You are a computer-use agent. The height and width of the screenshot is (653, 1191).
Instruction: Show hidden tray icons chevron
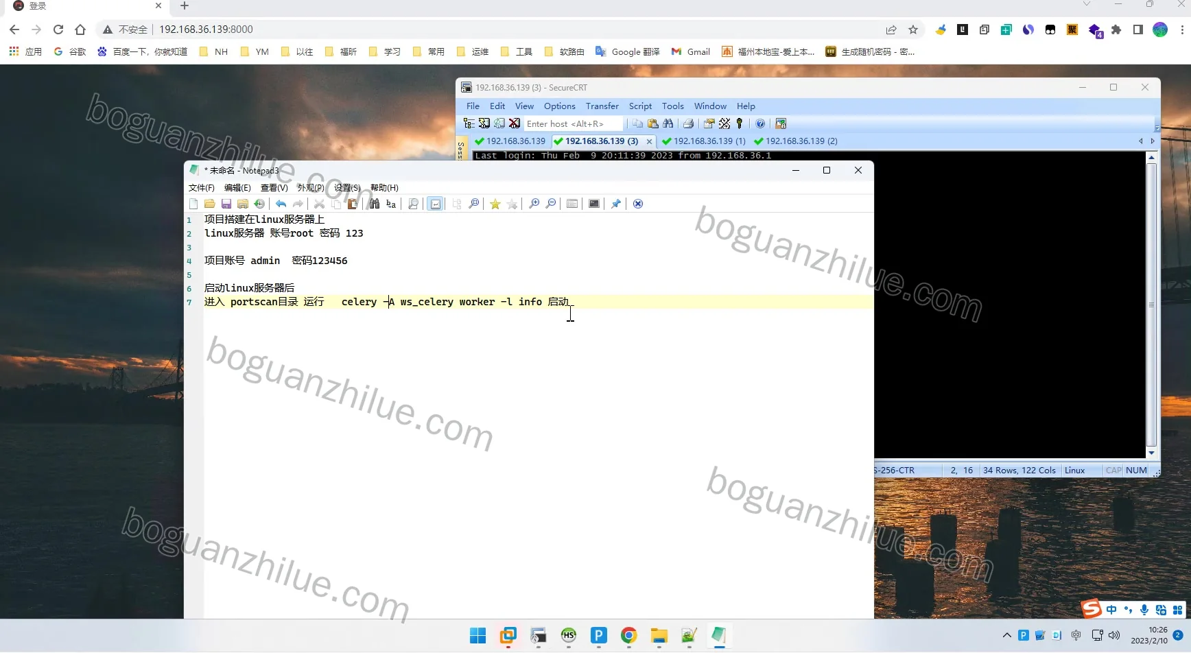pyautogui.click(x=1006, y=636)
